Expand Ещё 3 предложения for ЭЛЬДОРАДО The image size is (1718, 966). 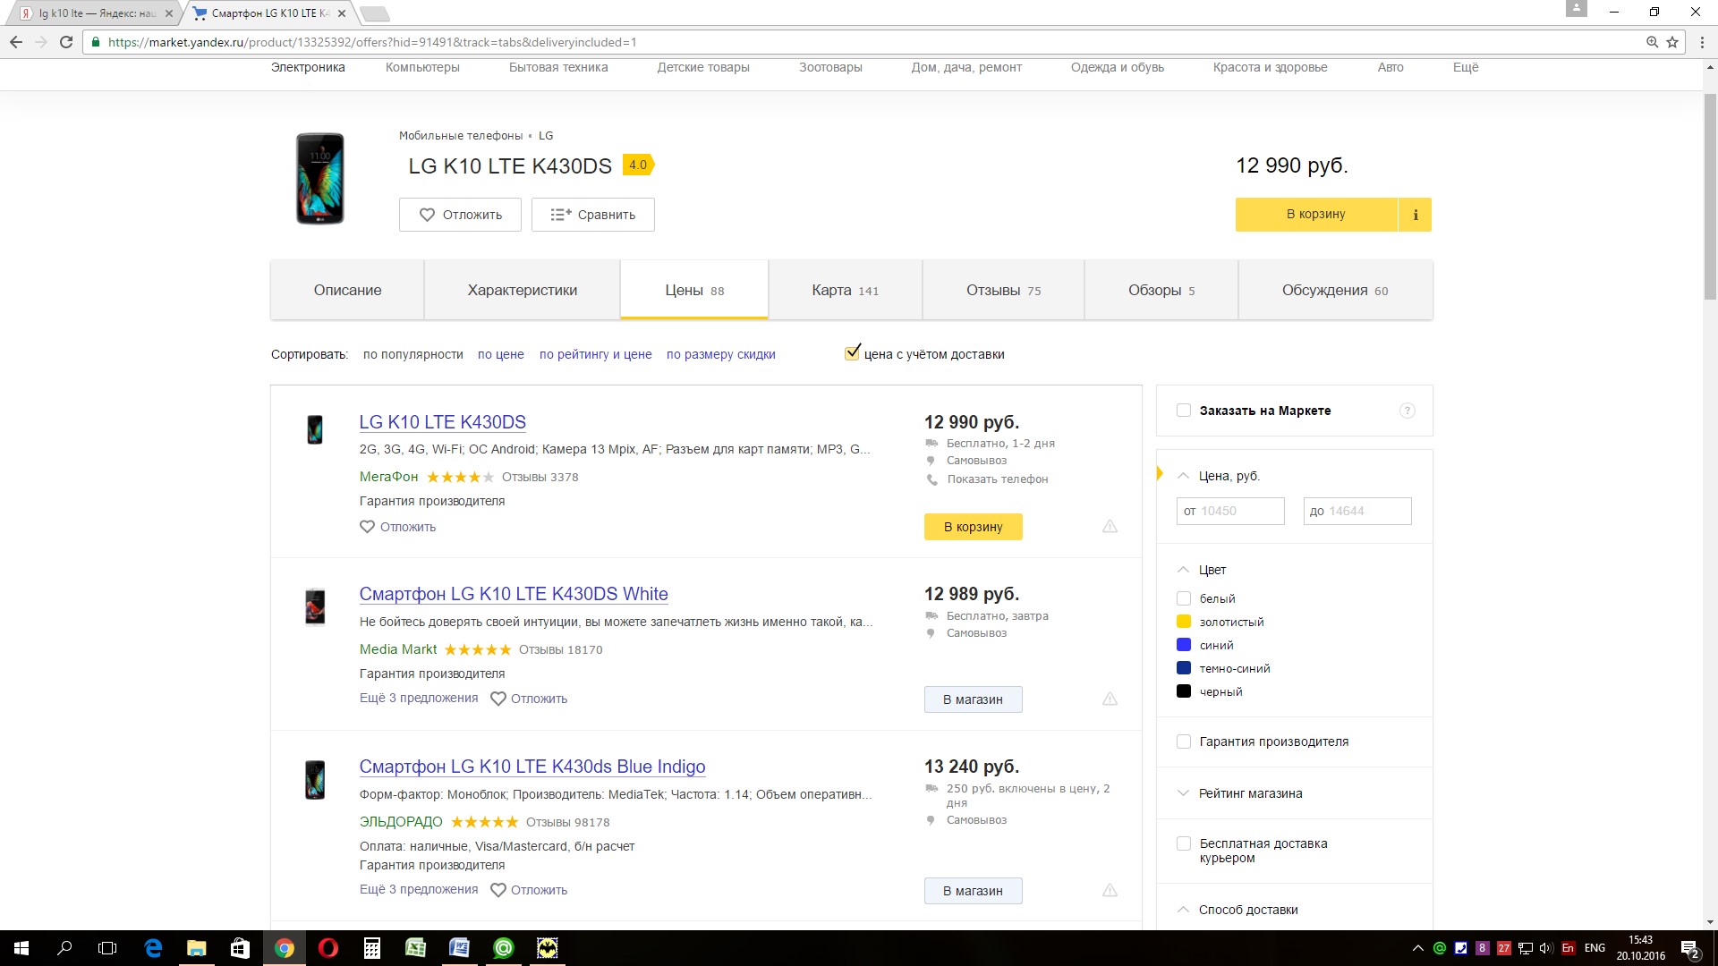tap(419, 889)
